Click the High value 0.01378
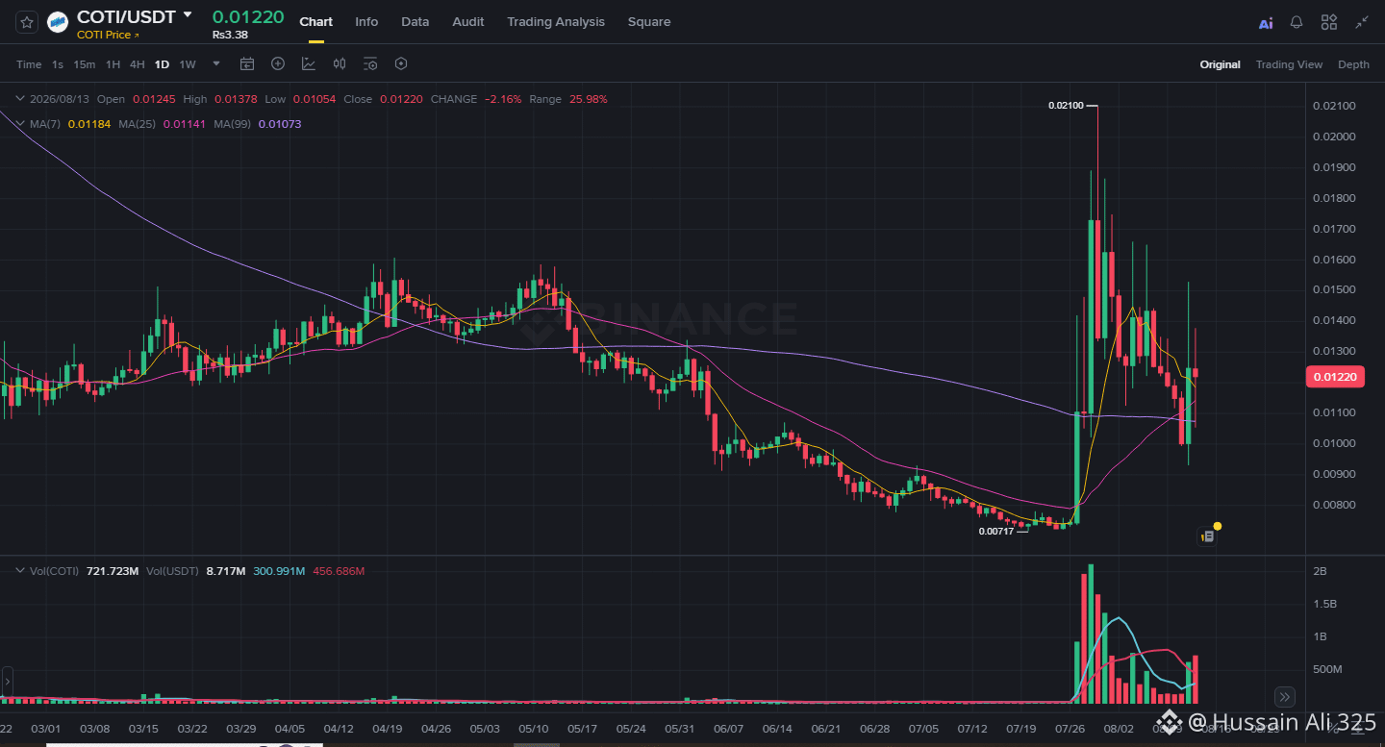1385x747 pixels. (x=236, y=99)
